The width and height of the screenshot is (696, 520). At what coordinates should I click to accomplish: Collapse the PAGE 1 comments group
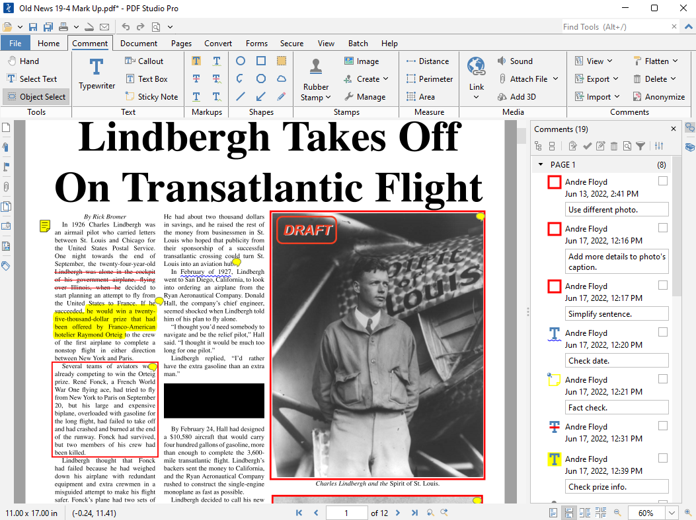(541, 164)
